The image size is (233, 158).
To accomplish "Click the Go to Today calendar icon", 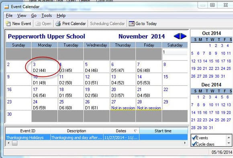I will [131, 24].
